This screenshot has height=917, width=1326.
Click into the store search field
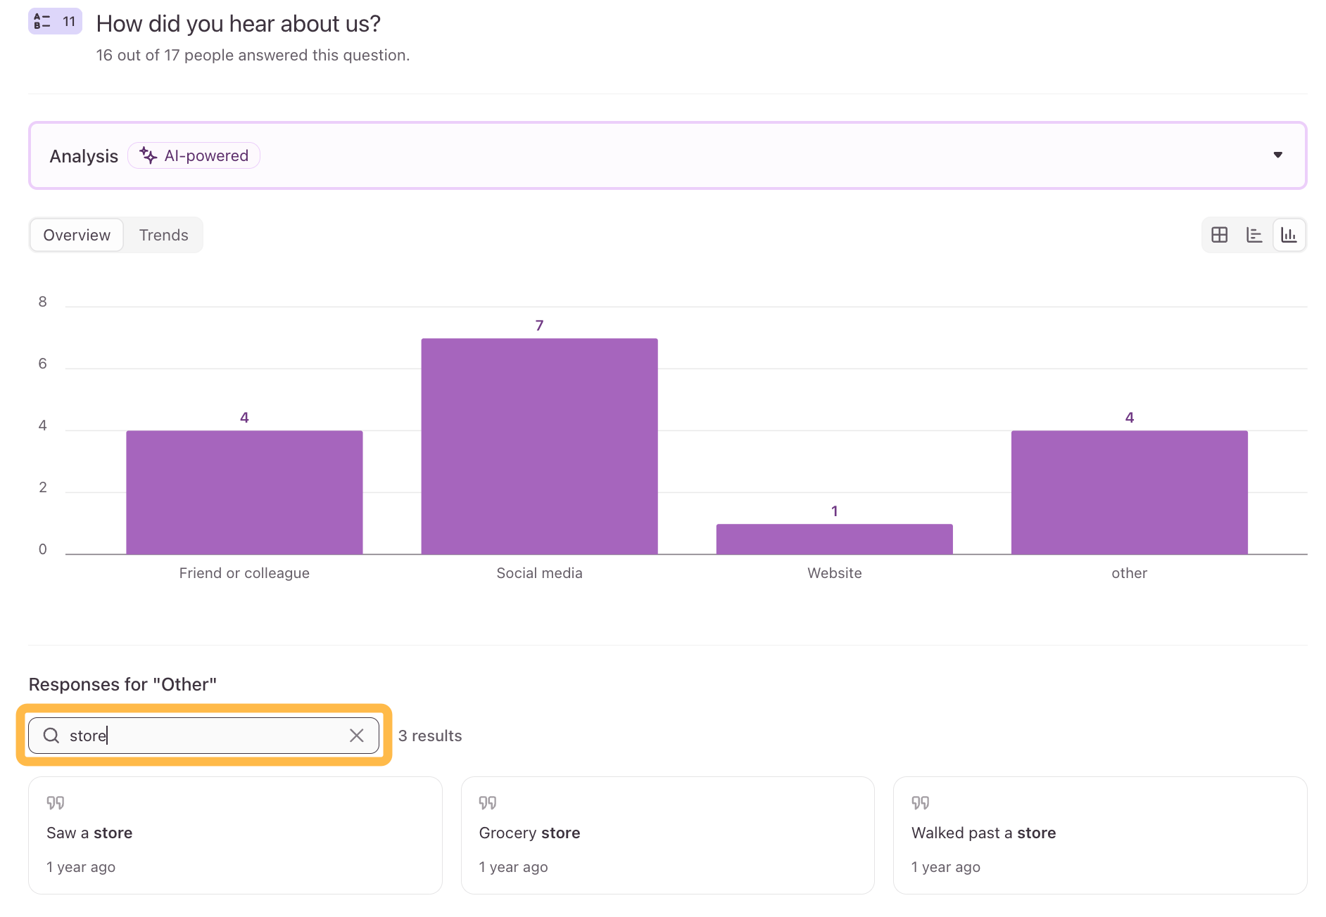coord(204,736)
